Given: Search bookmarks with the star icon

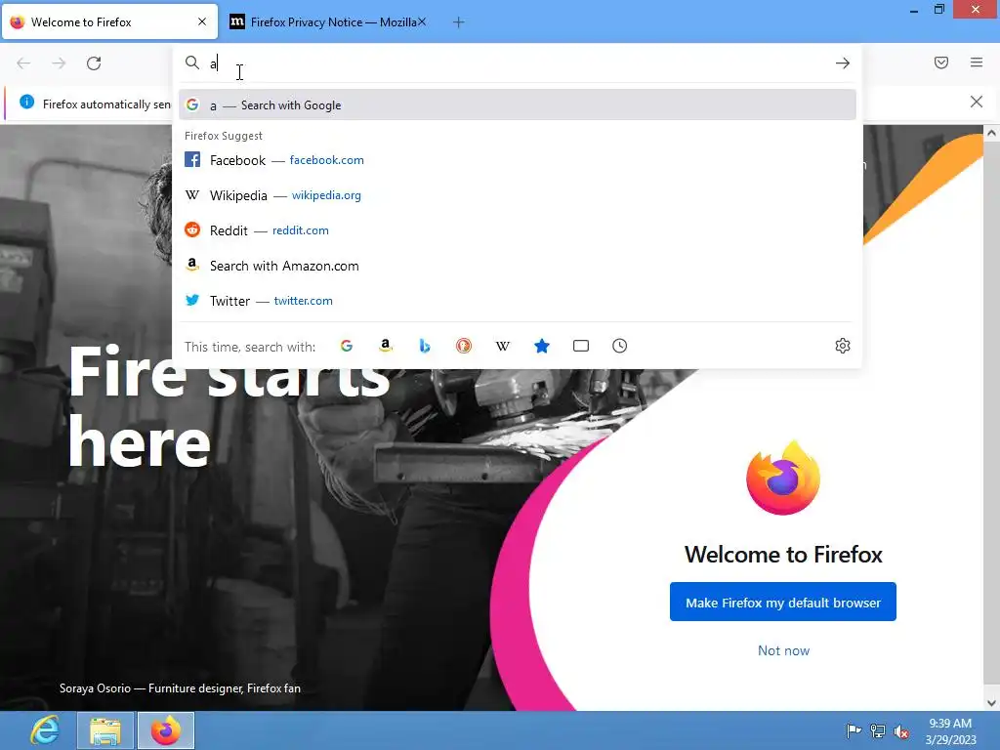Looking at the screenshot, I should 541,346.
